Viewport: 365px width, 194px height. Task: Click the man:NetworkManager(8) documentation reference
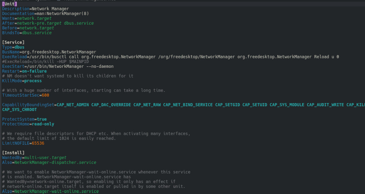tap(62, 13)
